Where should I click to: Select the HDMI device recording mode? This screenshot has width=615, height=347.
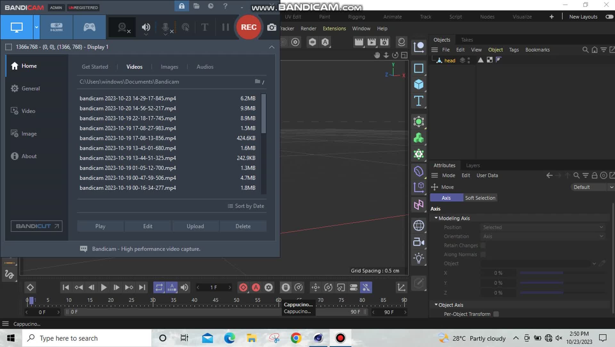(x=56, y=27)
